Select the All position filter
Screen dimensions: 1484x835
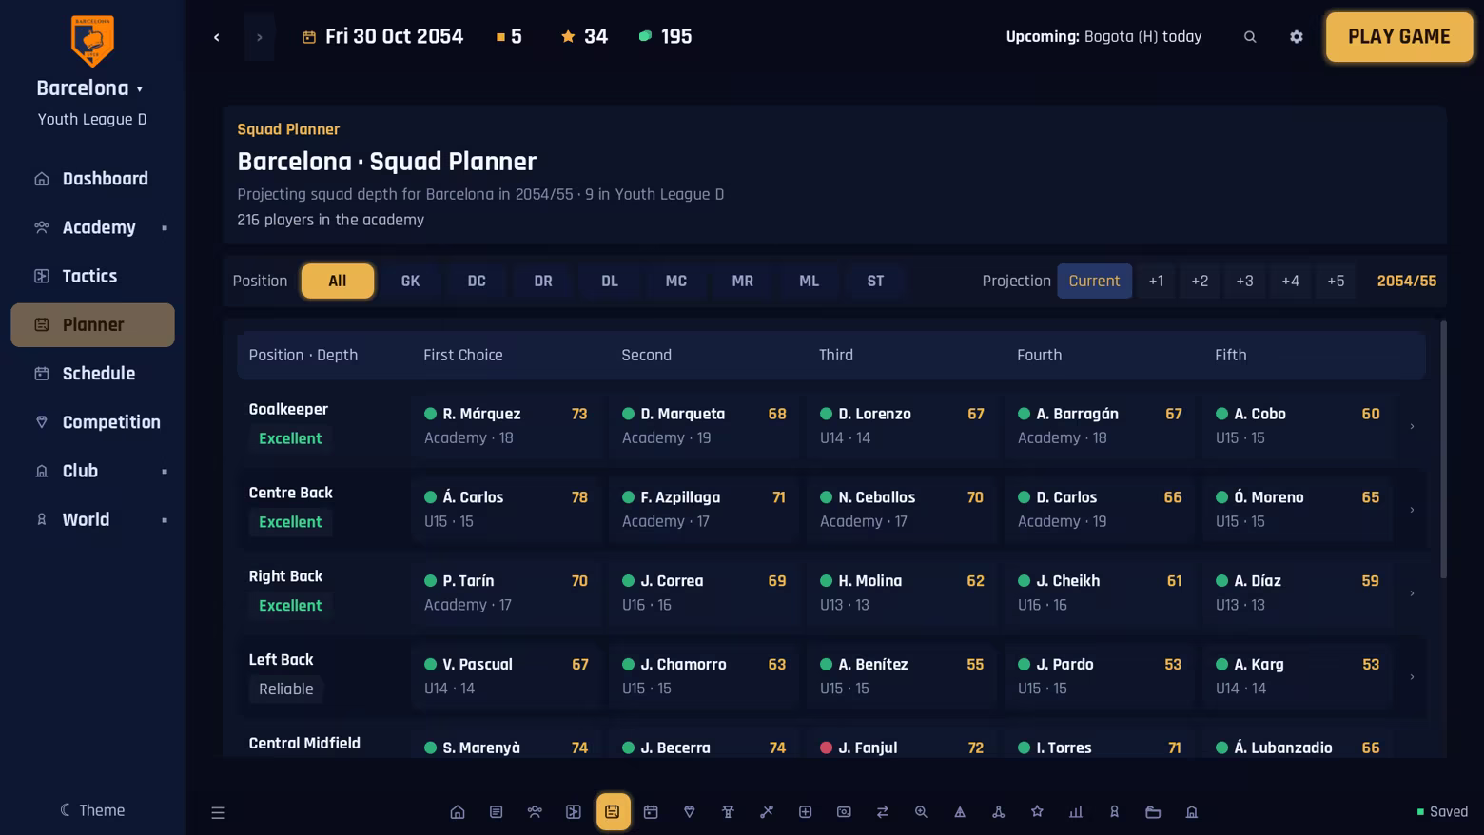click(338, 281)
